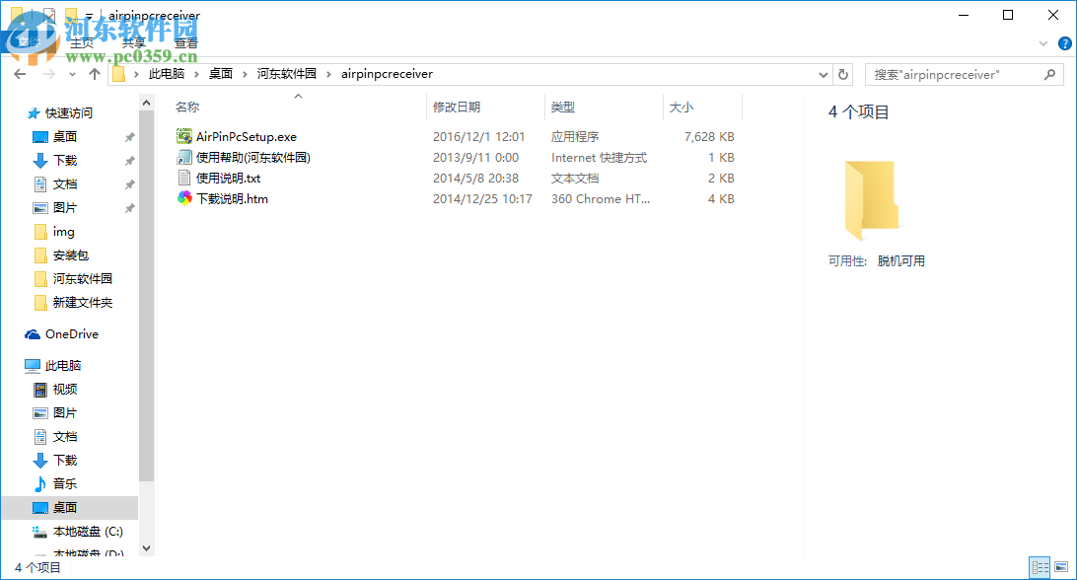Select OneDrive in the sidebar
The width and height of the screenshot is (1077, 580).
tap(71, 333)
